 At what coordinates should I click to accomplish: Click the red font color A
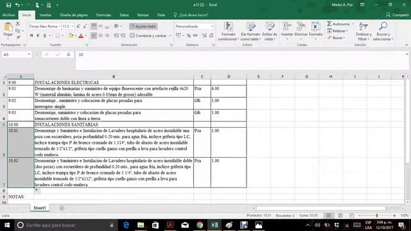point(81,36)
